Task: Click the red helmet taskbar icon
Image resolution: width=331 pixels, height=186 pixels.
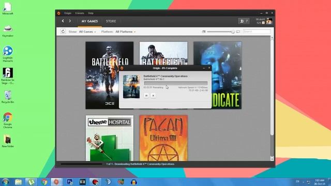Action: 95,182
